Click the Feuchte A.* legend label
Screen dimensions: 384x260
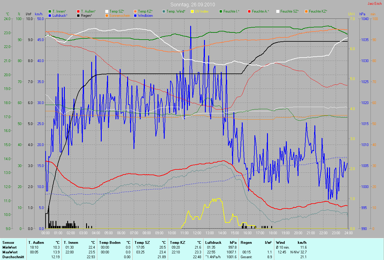tap(260, 11)
